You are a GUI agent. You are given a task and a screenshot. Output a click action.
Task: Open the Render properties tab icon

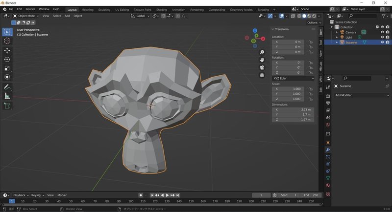tap(328, 96)
